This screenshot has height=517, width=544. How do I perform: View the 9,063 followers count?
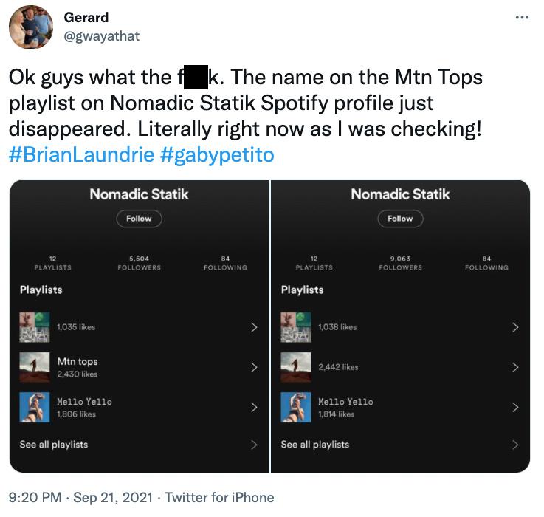point(400,263)
